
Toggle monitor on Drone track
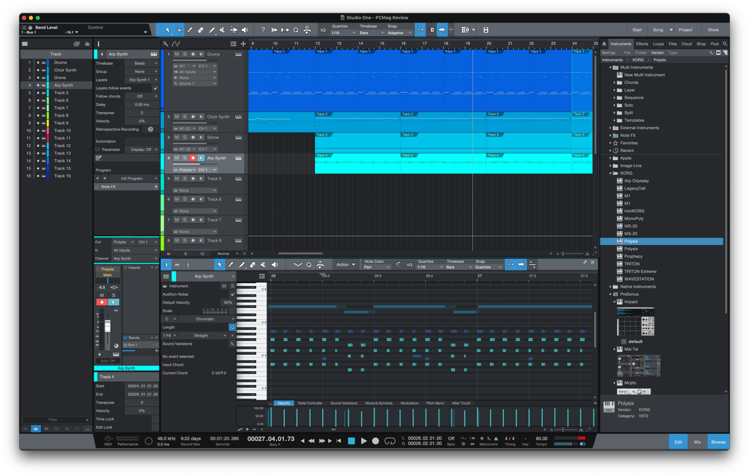[x=201, y=137]
